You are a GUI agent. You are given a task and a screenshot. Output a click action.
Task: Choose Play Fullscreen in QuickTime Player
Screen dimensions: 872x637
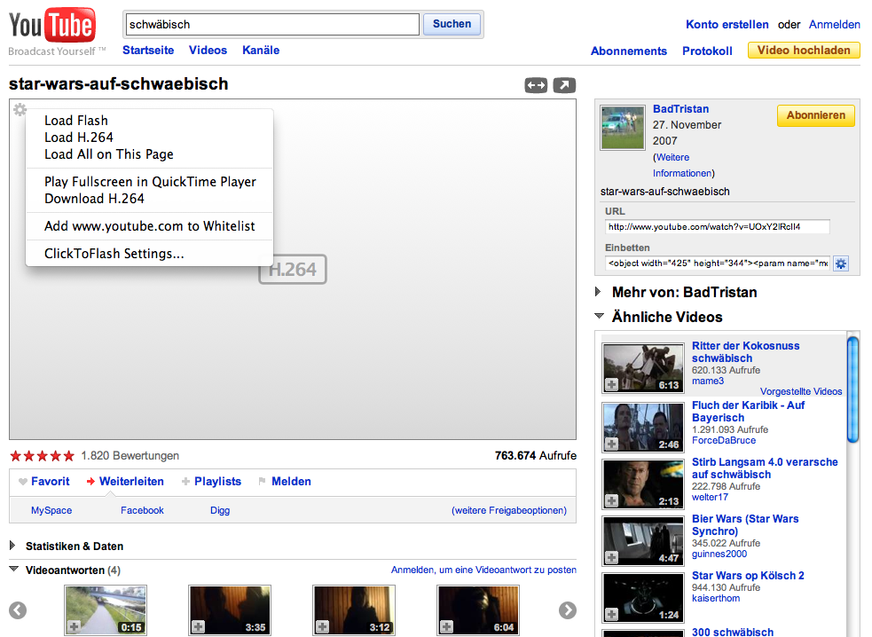149,182
